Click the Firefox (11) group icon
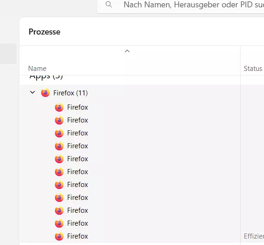Viewport: 264px width, 245px height. click(x=45, y=93)
